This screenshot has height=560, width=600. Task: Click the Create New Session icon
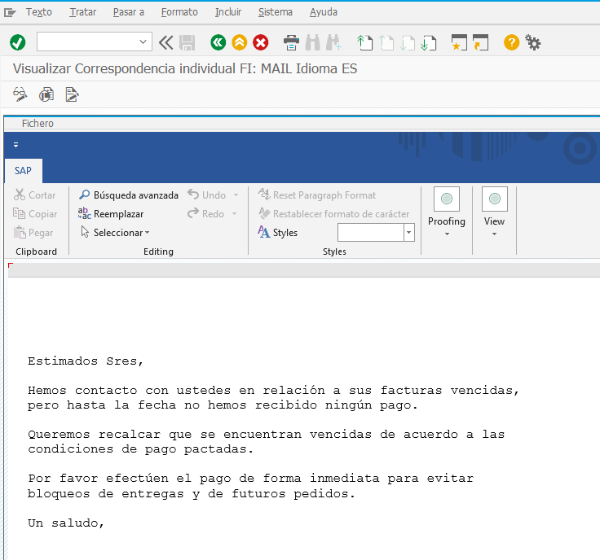459,42
